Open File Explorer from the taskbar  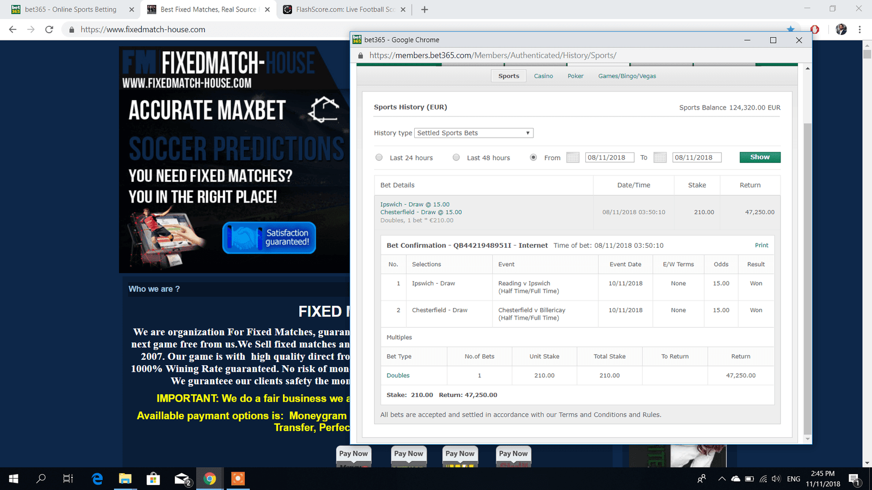[125, 479]
